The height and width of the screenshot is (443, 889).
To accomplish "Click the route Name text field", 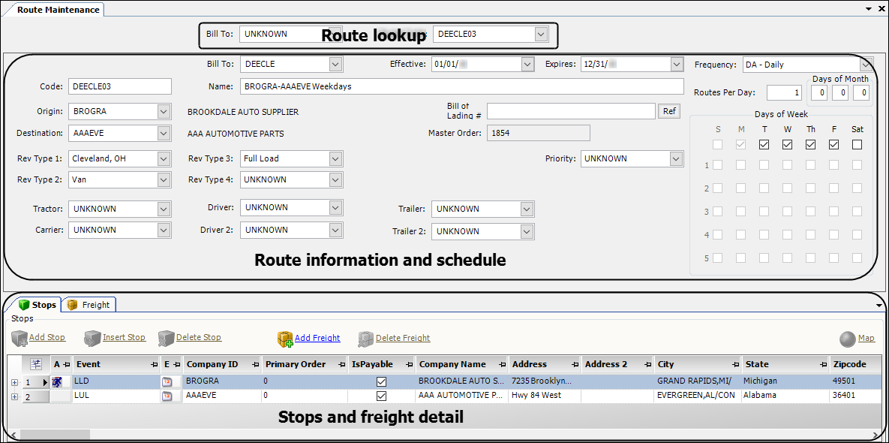I will (x=461, y=86).
